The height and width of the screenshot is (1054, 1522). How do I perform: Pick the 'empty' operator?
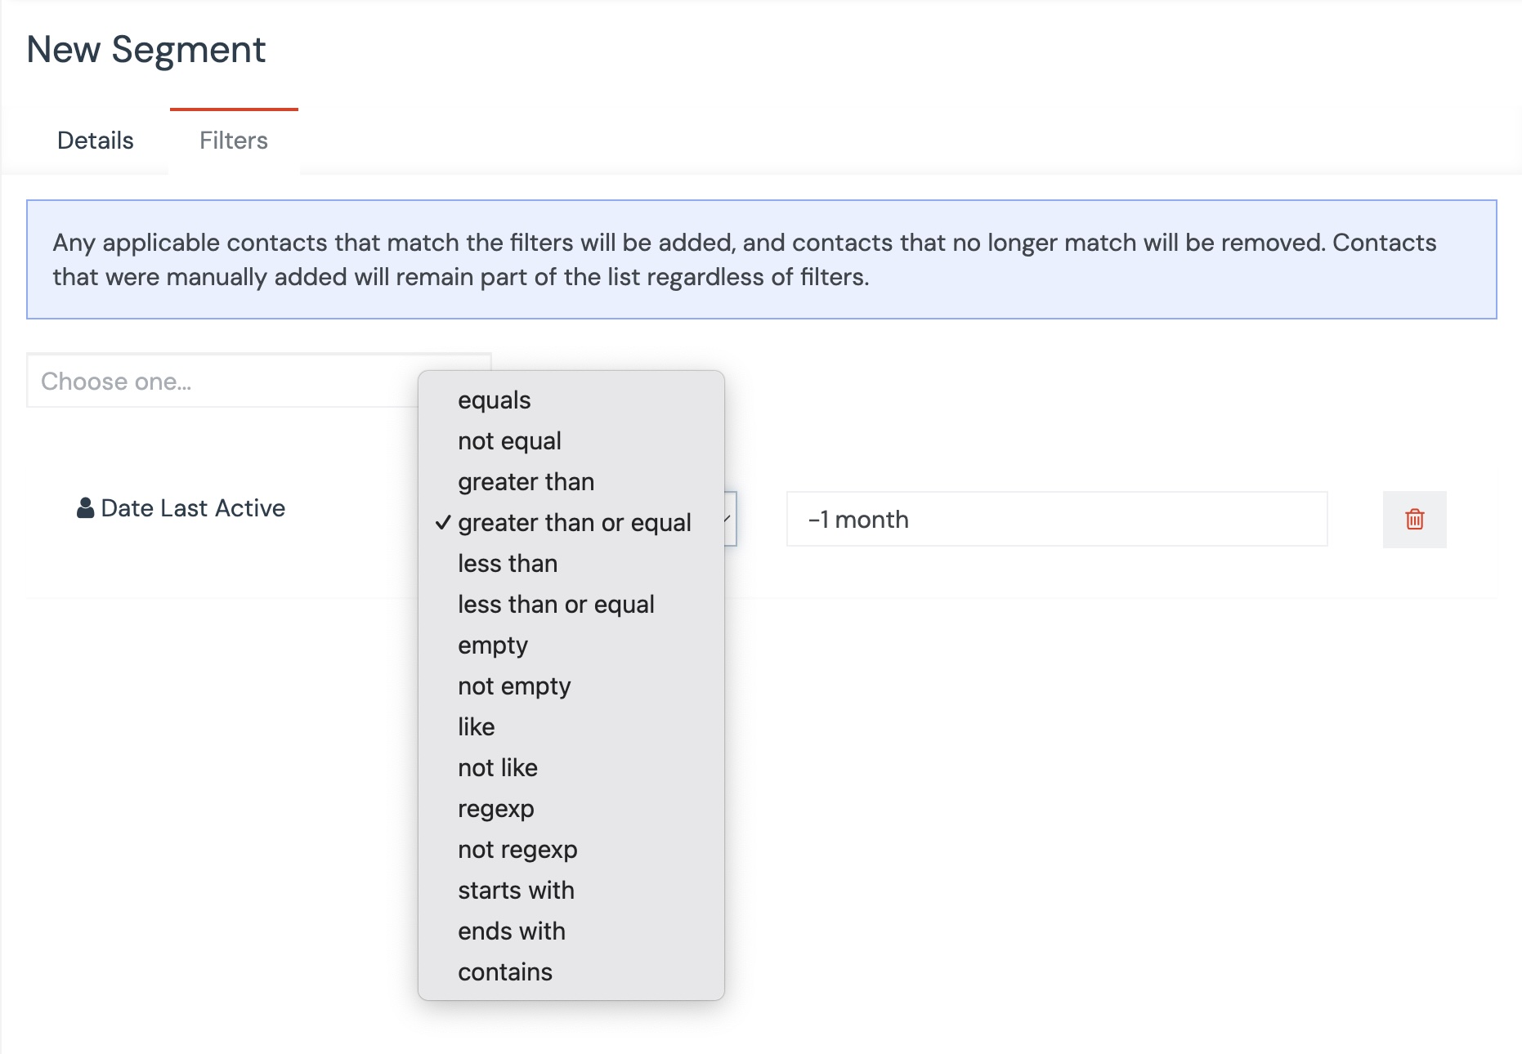(493, 645)
